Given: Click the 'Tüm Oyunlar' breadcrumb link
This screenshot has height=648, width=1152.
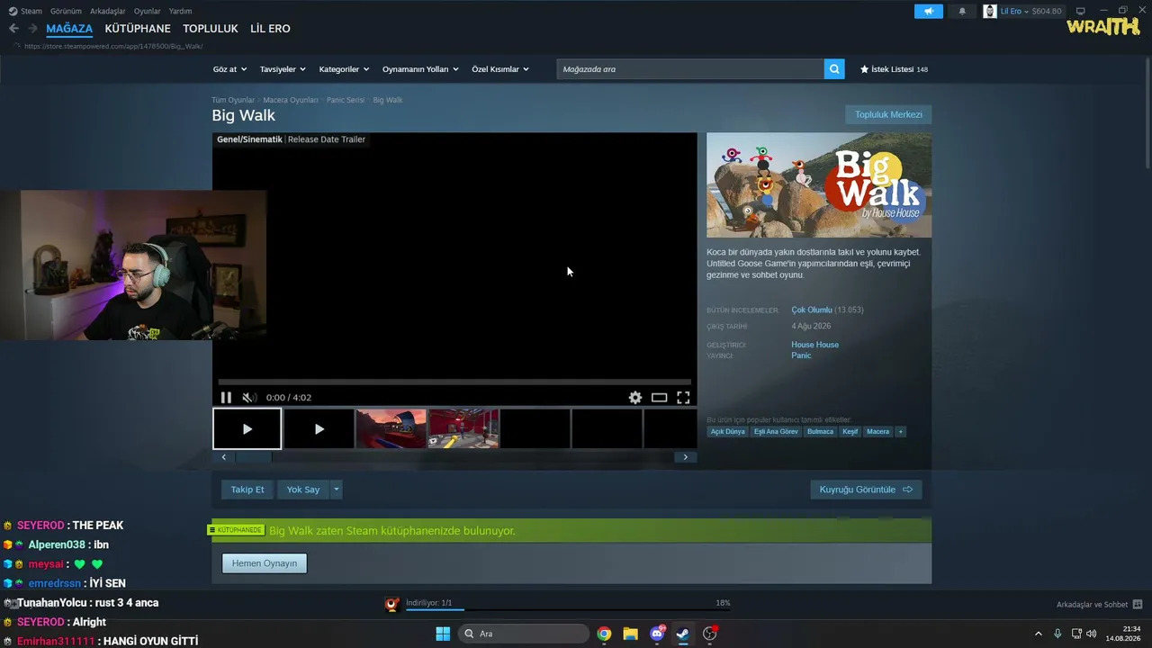Looking at the screenshot, I should 233,100.
